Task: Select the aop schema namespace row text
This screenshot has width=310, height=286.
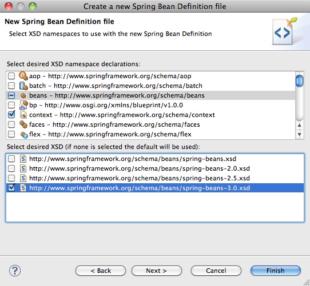Action: click(x=110, y=76)
